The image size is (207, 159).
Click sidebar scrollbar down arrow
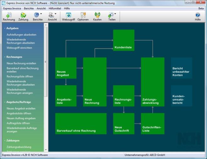pyautogui.click(x=46, y=150)
